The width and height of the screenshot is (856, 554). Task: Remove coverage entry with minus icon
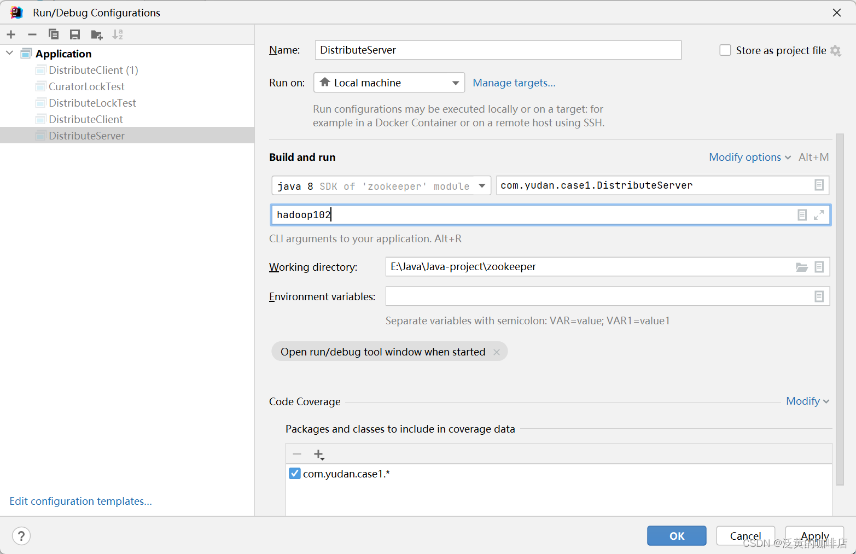click(297, 454)
